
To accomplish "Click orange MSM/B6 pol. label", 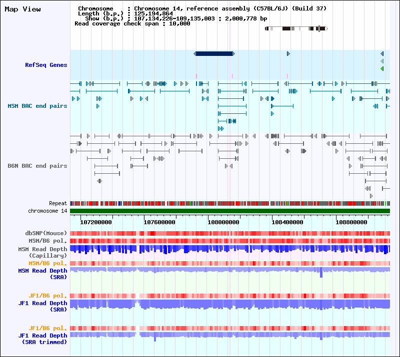I will (x=47, y=263).
